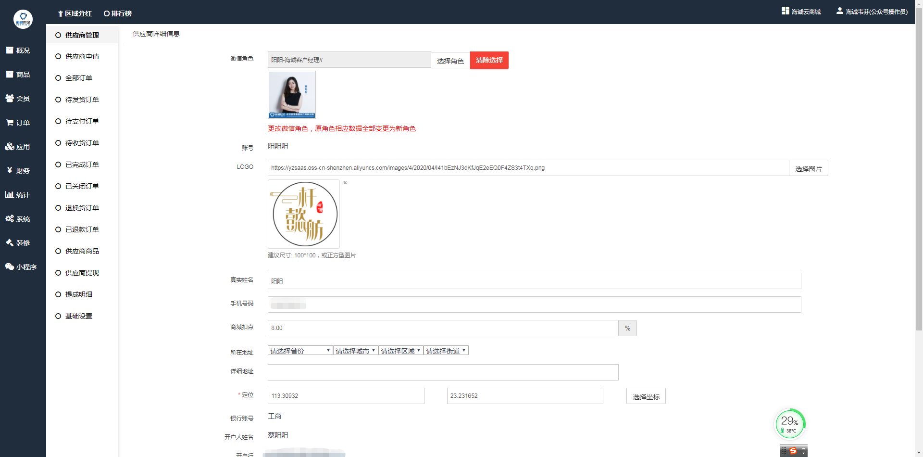Click the 账号 value 阳阳阳
This screenshot has height=457, width=923.
(278, 146)
